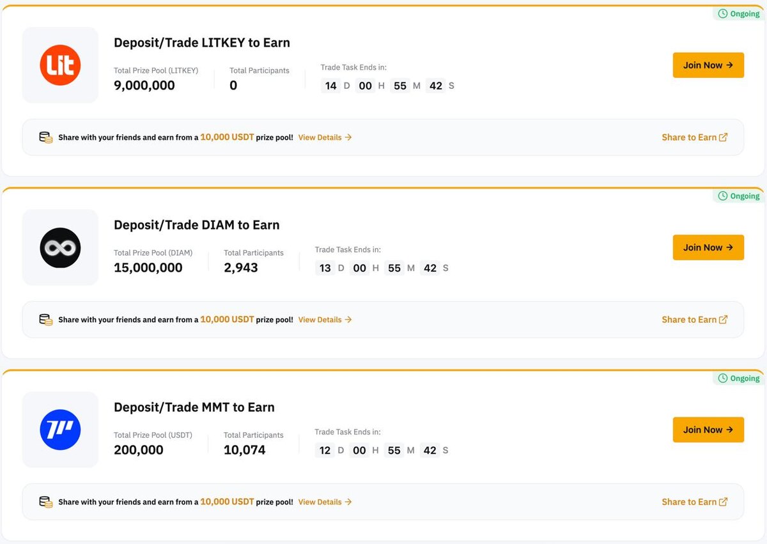Click the 12 days countdown box

click(x=325, y=450)
